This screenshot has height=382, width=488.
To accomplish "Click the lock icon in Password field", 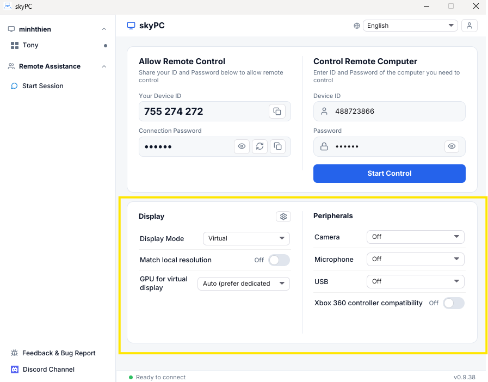I will point(324,146).
